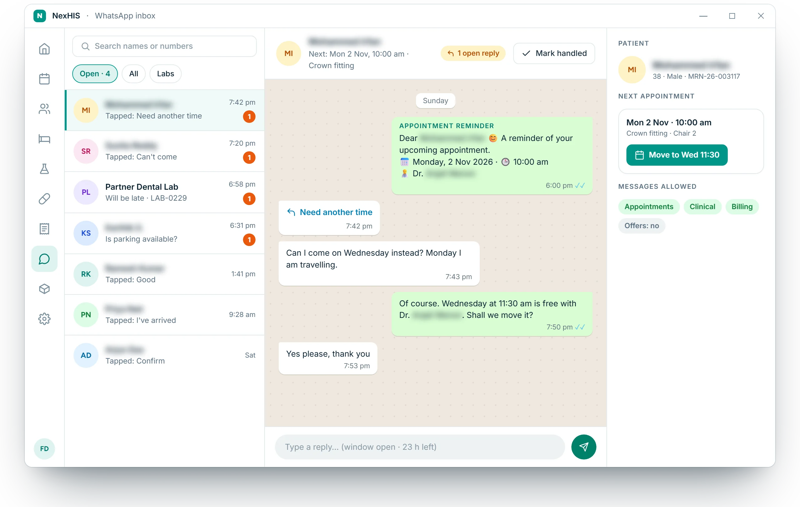Viewport: 800px width, 507px height.
Task: Click the Appointments allowed tag
Action: [649, 207]
